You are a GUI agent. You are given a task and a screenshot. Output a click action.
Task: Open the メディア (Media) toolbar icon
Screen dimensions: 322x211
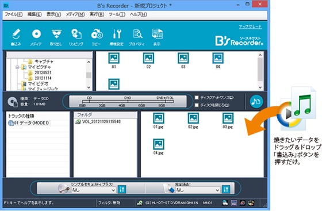click(x=36, y=37)
